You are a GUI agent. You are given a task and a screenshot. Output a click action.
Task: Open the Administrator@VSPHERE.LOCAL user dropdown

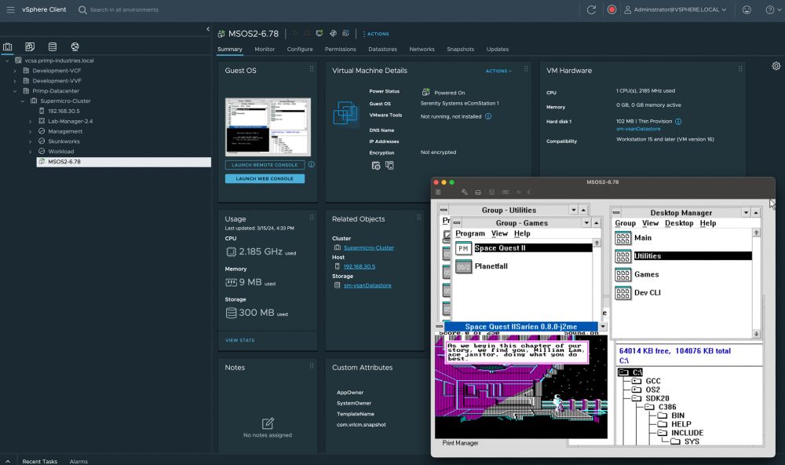(675, 9)
